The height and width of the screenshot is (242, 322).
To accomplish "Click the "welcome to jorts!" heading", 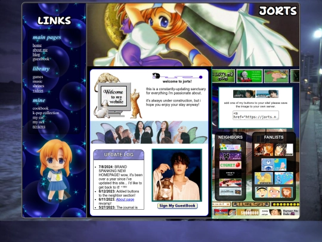I will click(177, 81).
